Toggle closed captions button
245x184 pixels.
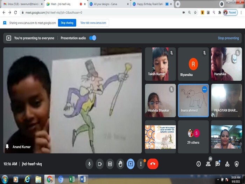(110, 164)
